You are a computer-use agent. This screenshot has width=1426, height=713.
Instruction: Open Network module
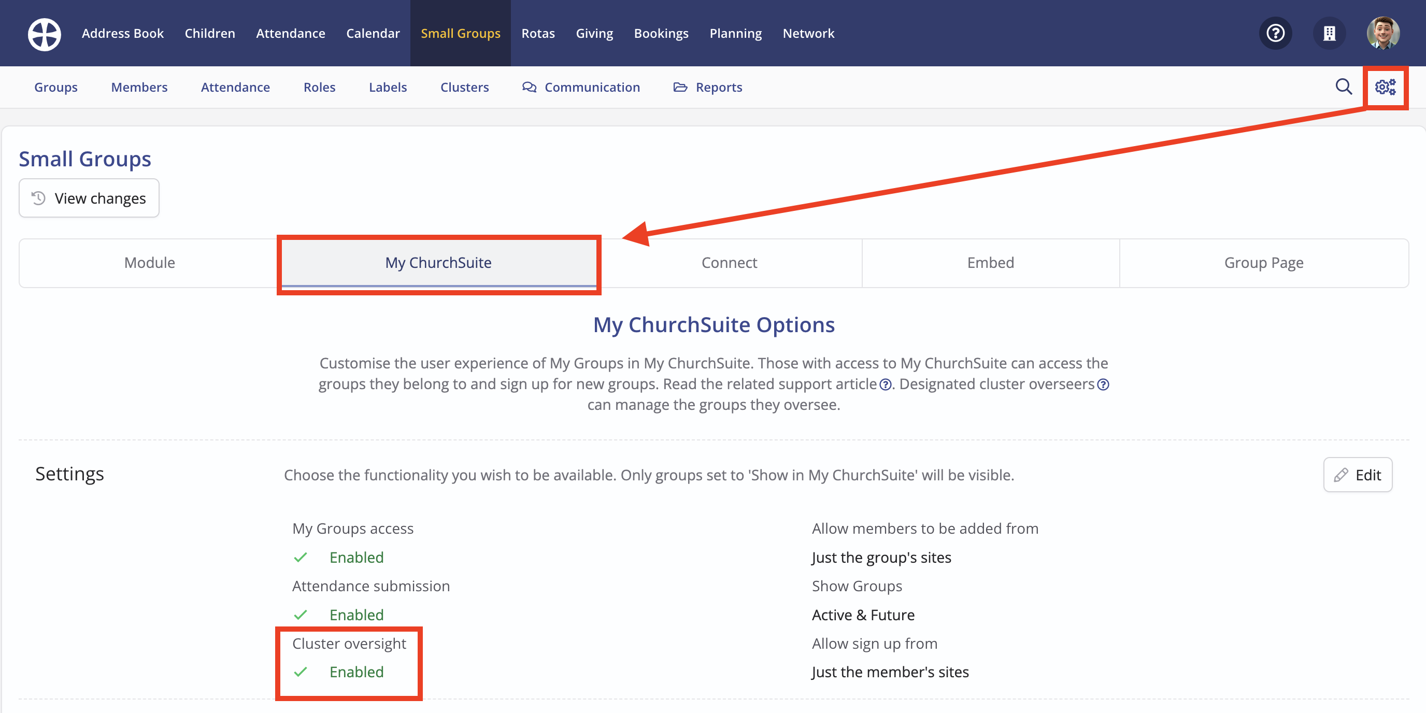(808, 33)
